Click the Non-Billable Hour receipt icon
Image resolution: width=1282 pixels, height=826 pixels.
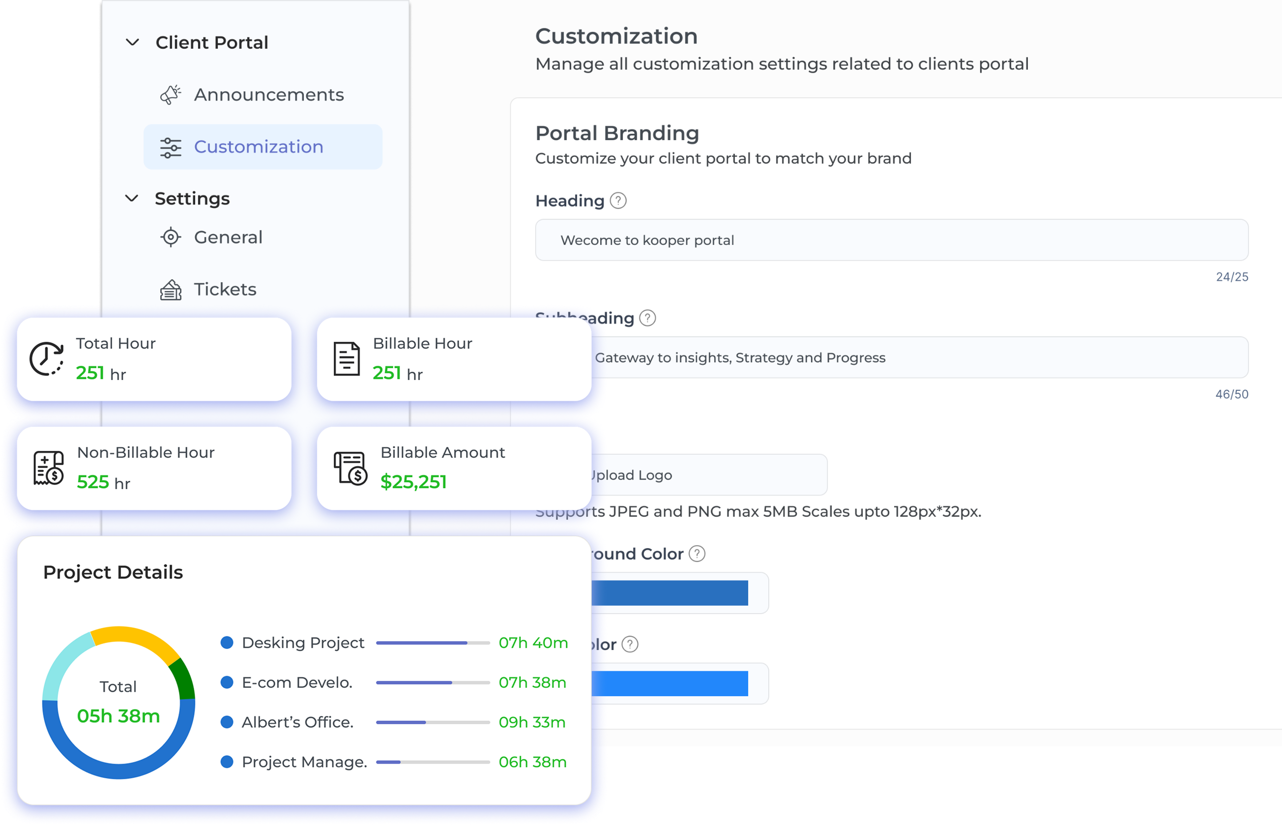[48, 468]
